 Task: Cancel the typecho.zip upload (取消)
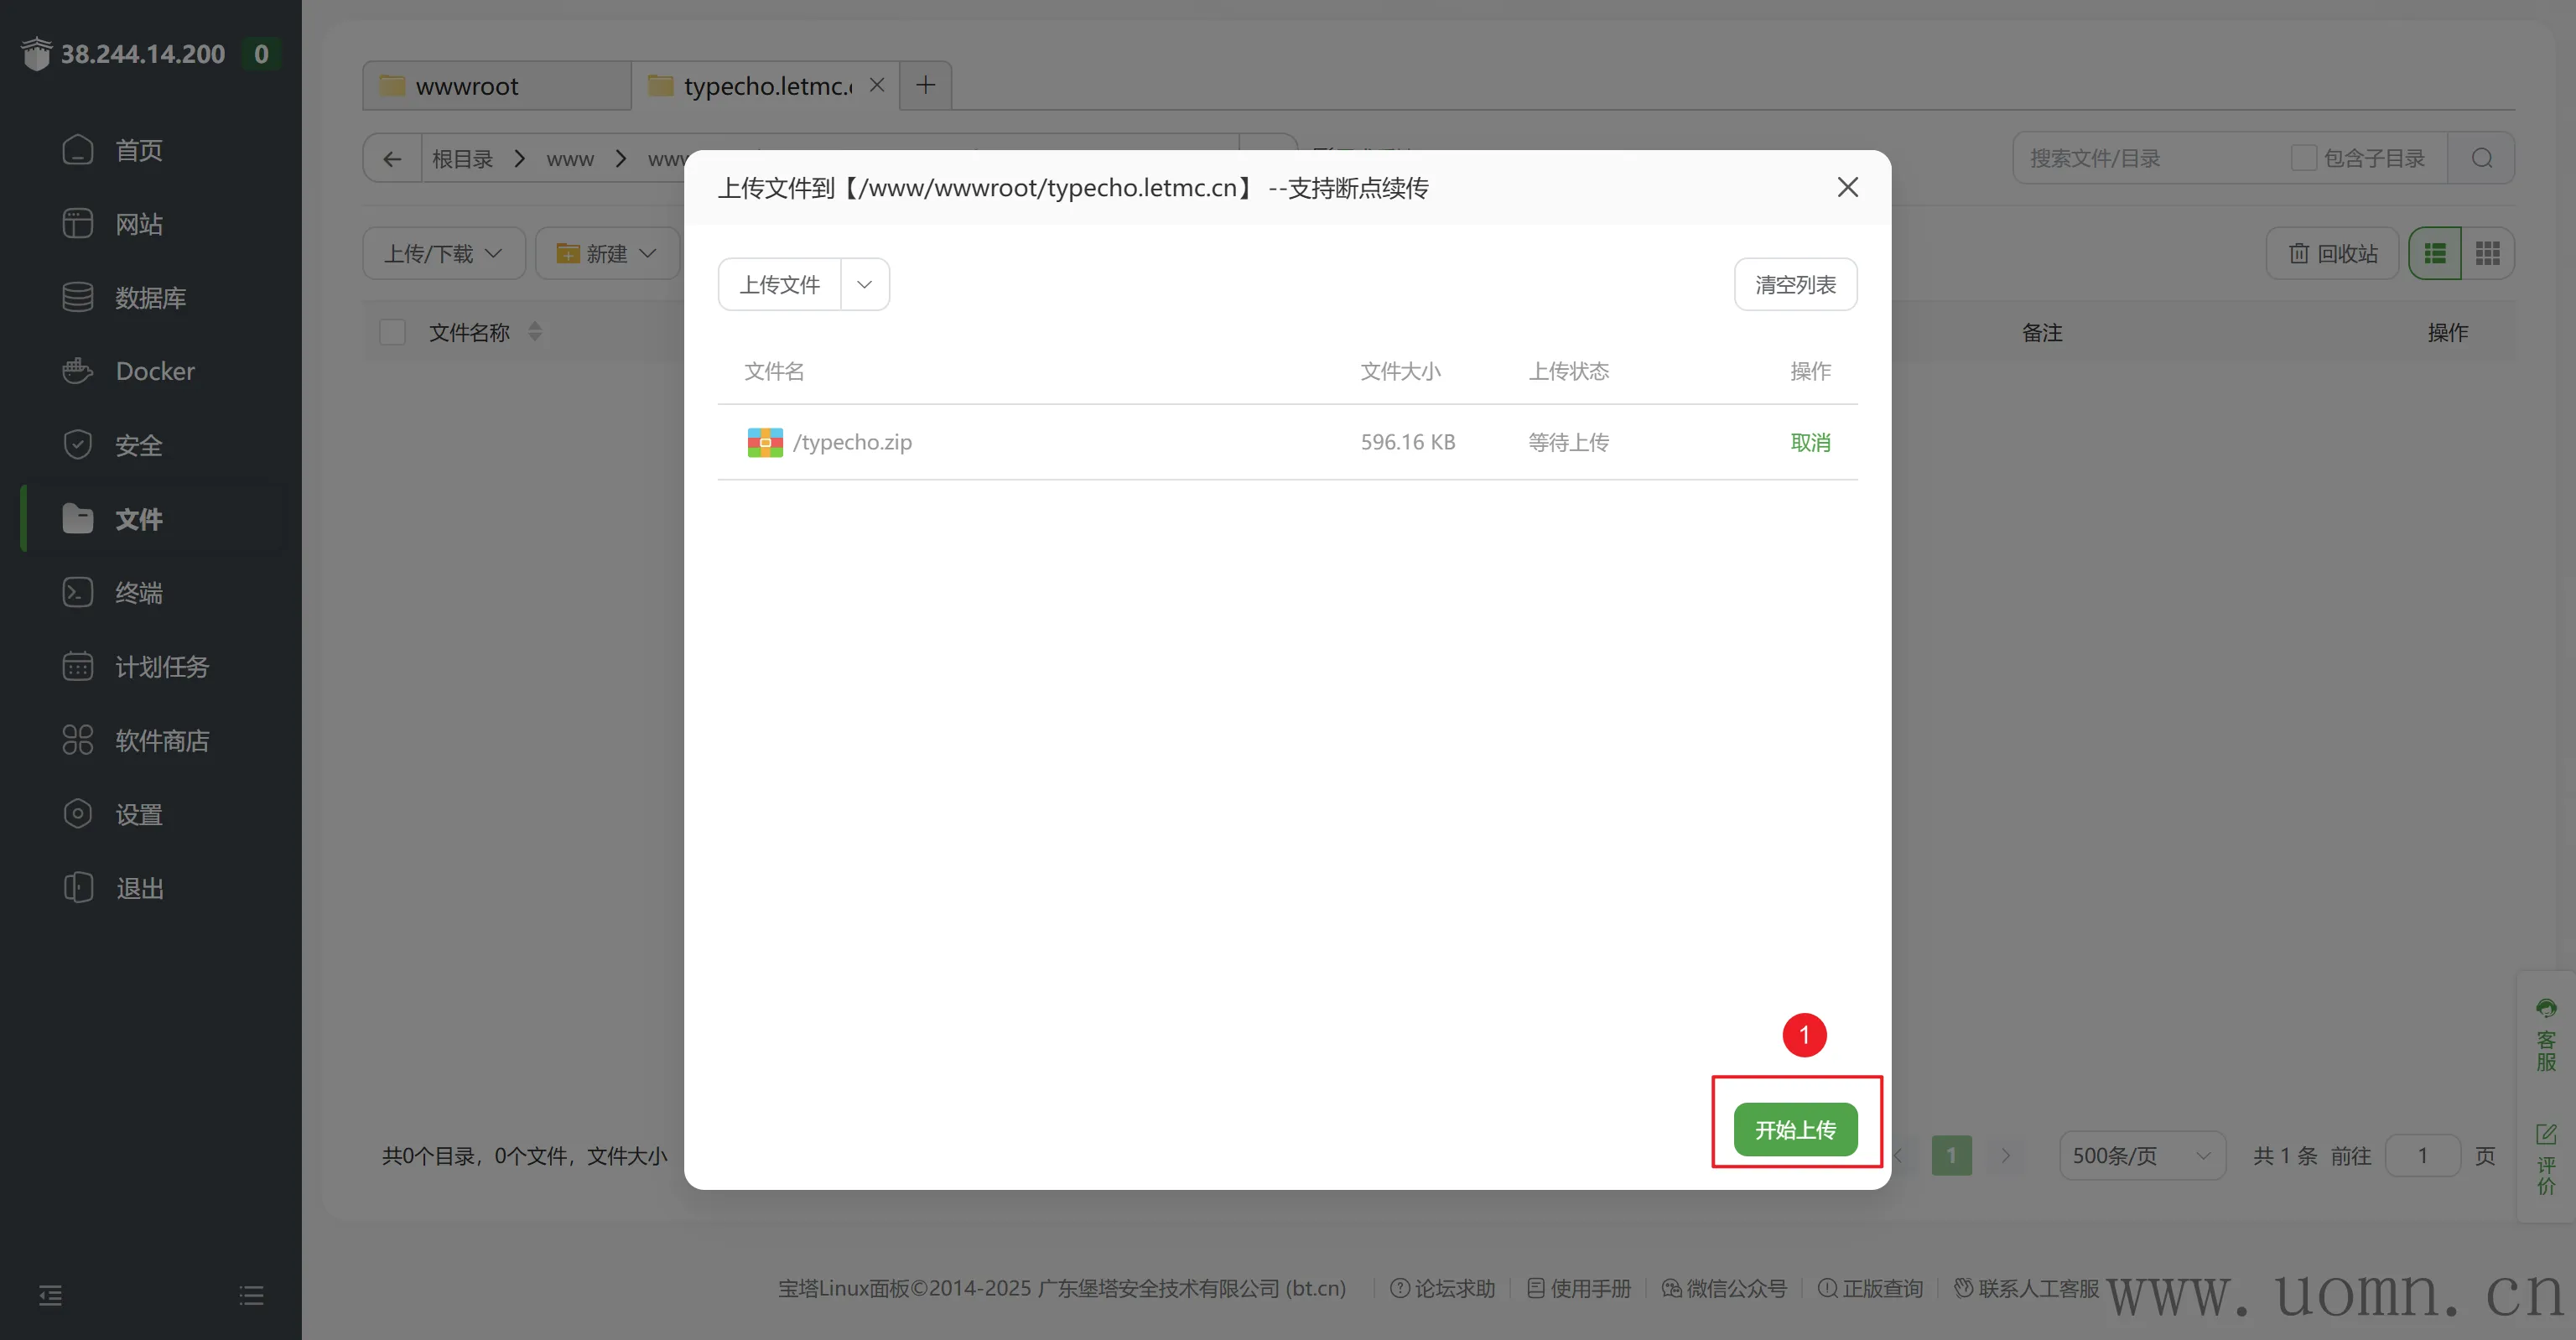click(x=1810, y=442)
